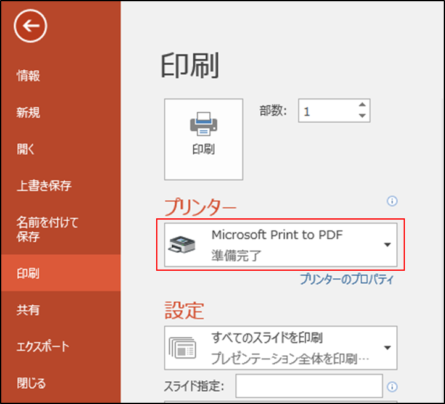
Task: Decrease copies with the down arrow
Action: 362,115
